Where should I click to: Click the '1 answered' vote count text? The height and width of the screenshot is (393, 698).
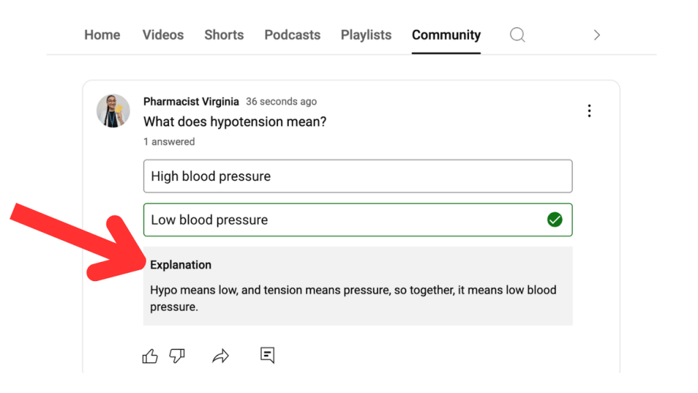(x=169, y=141)
